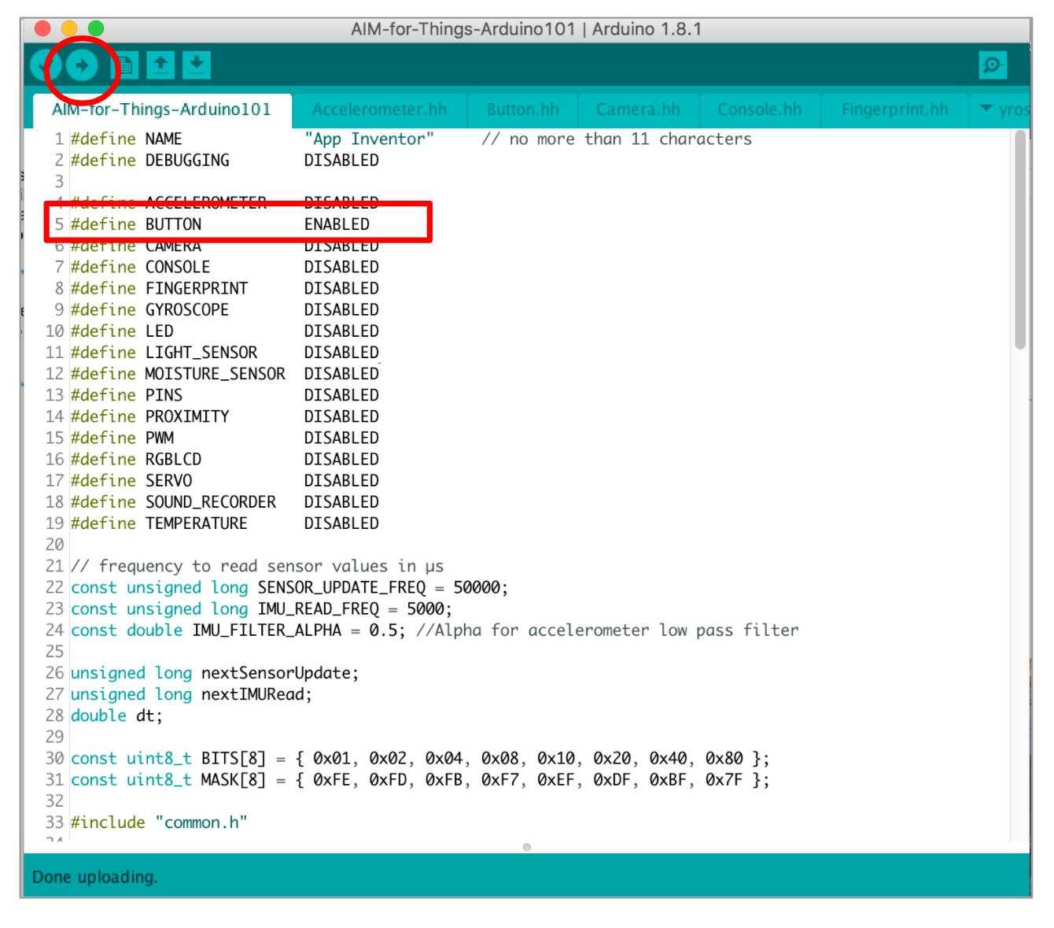Screen dimensions: 1054x928
Task: Open the Serial Monitor magnifier icon
Action: click(993, 65)
